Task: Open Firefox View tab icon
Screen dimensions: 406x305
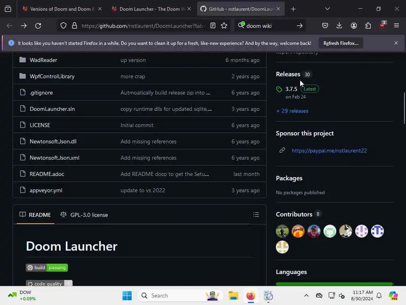Action: tap(8, 9)
